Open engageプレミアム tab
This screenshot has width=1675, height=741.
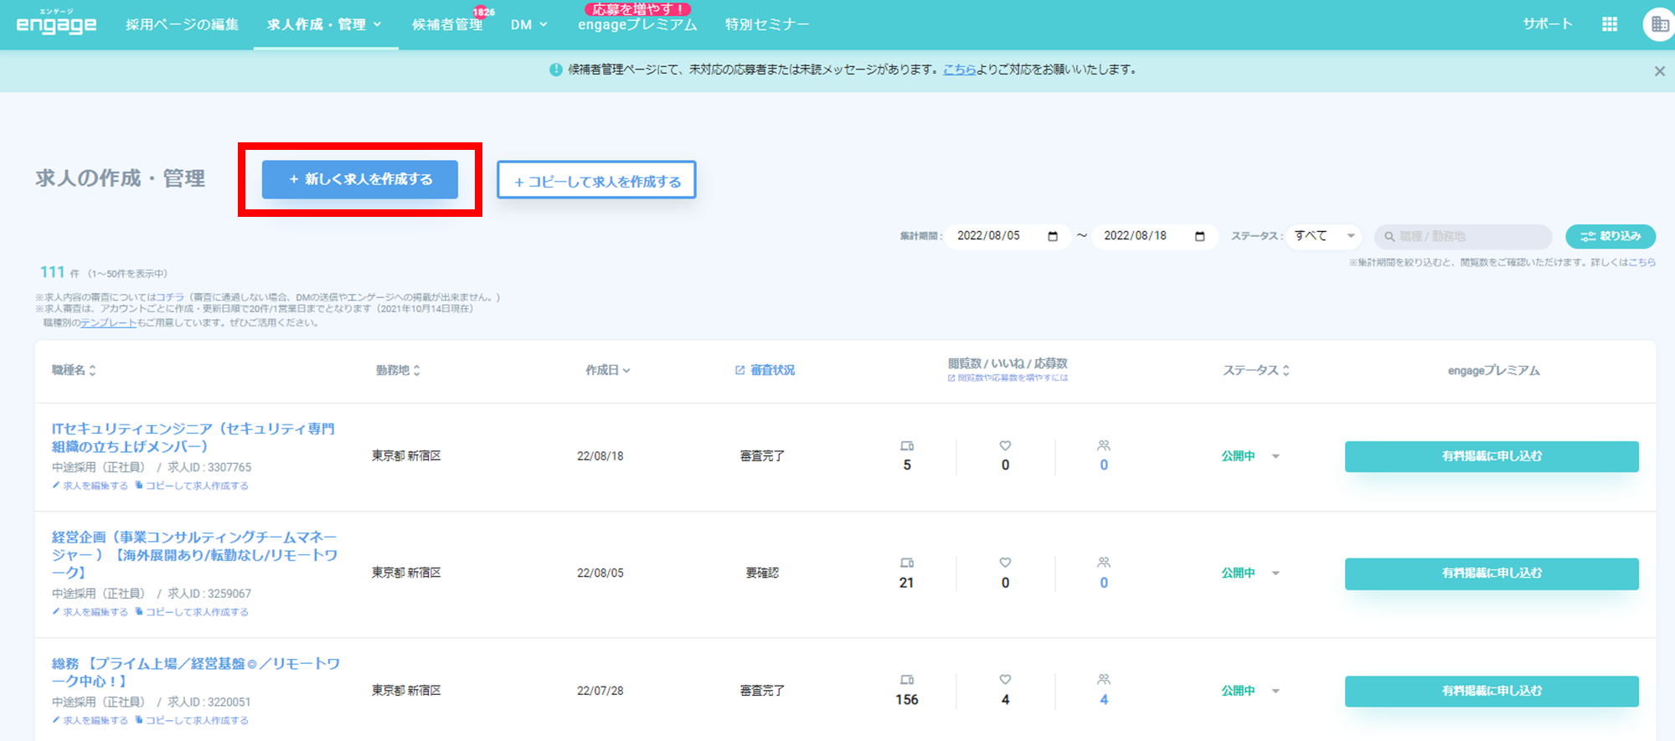click(637, 25)
